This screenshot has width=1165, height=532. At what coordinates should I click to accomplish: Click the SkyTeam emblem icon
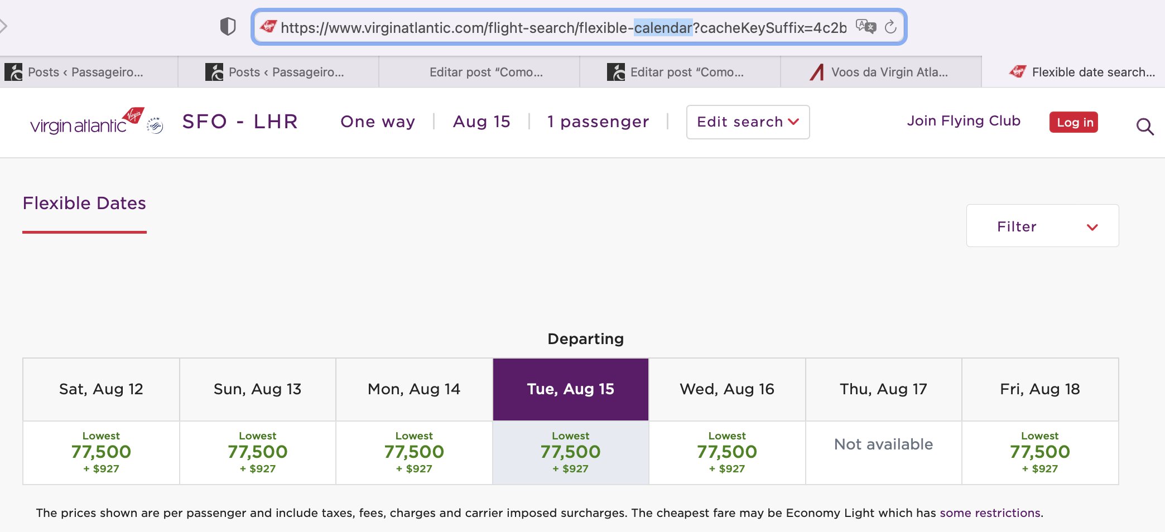155,125
